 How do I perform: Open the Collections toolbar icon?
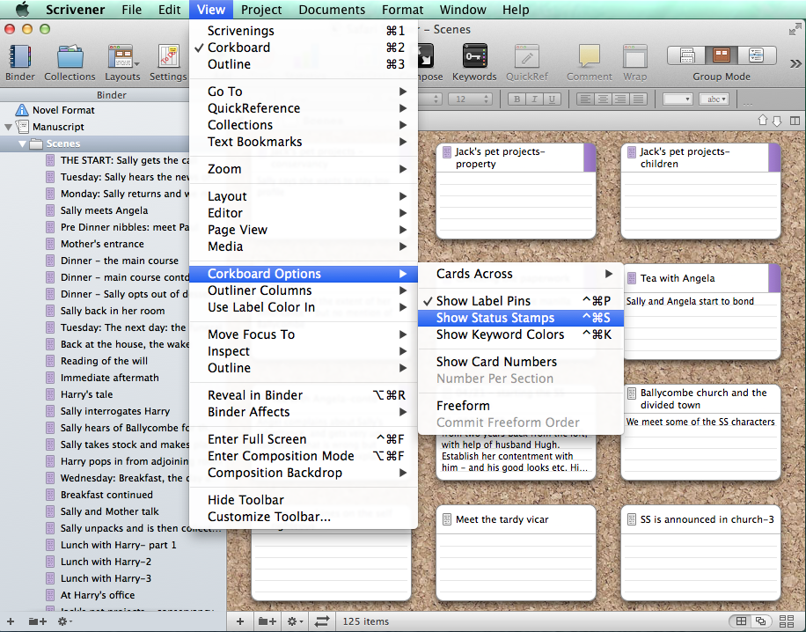coord(70,56)
